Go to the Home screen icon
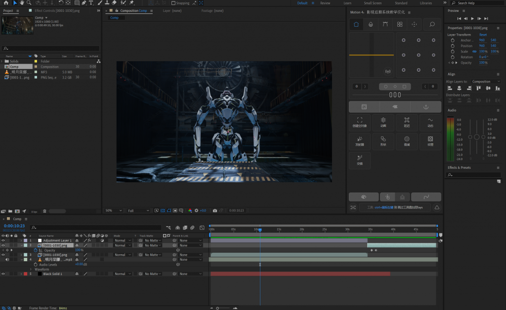506x310 pixels. point(6,3)
